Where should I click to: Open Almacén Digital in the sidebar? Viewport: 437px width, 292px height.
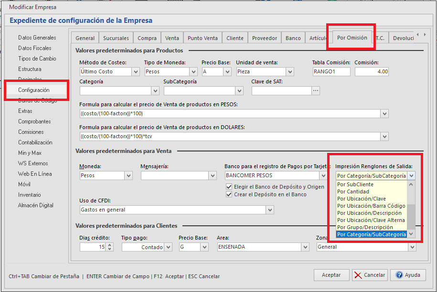tap(36, 205)
